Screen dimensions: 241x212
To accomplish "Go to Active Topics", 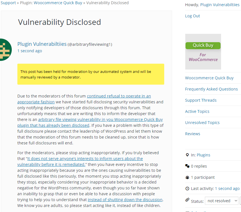I will click(x=197, y=111).
